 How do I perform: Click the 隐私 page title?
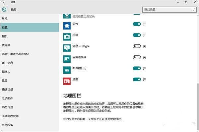click(14, 10)
